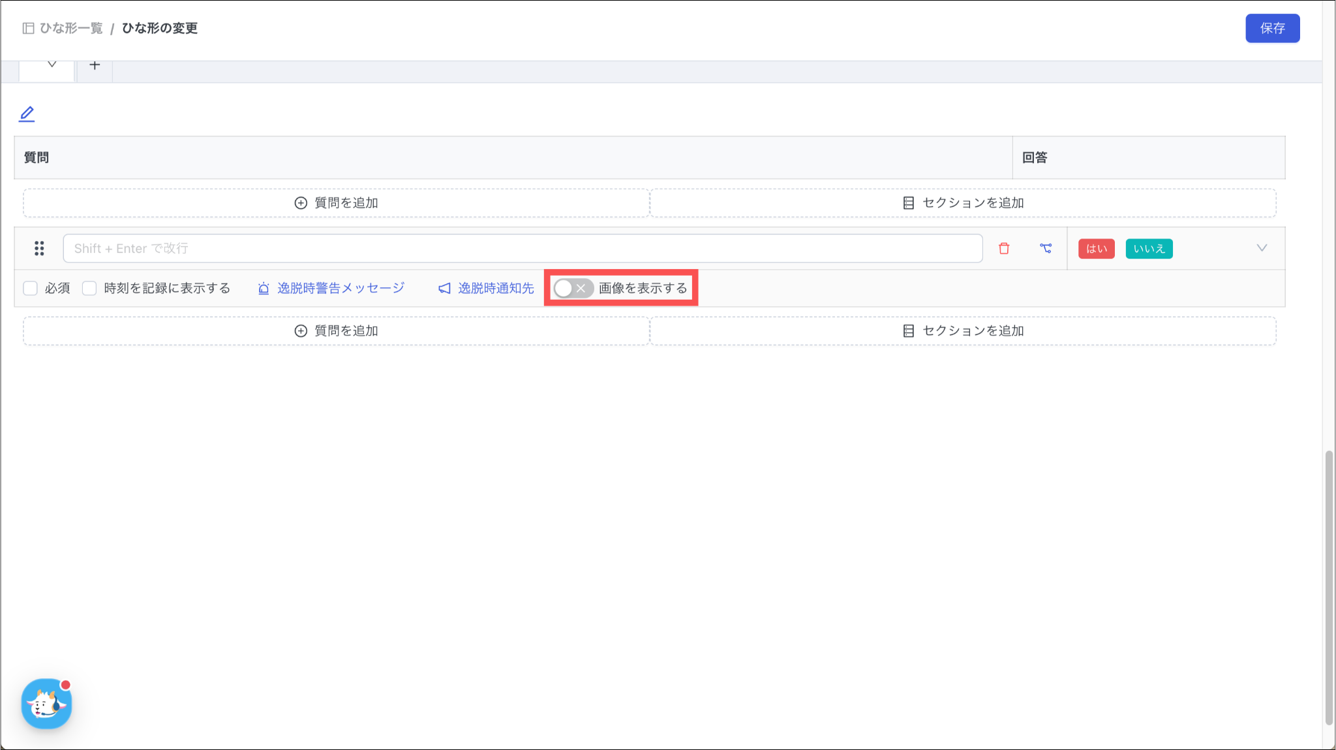
Task: Open the tab's dropdown chevron
Action: click(52, 65)
